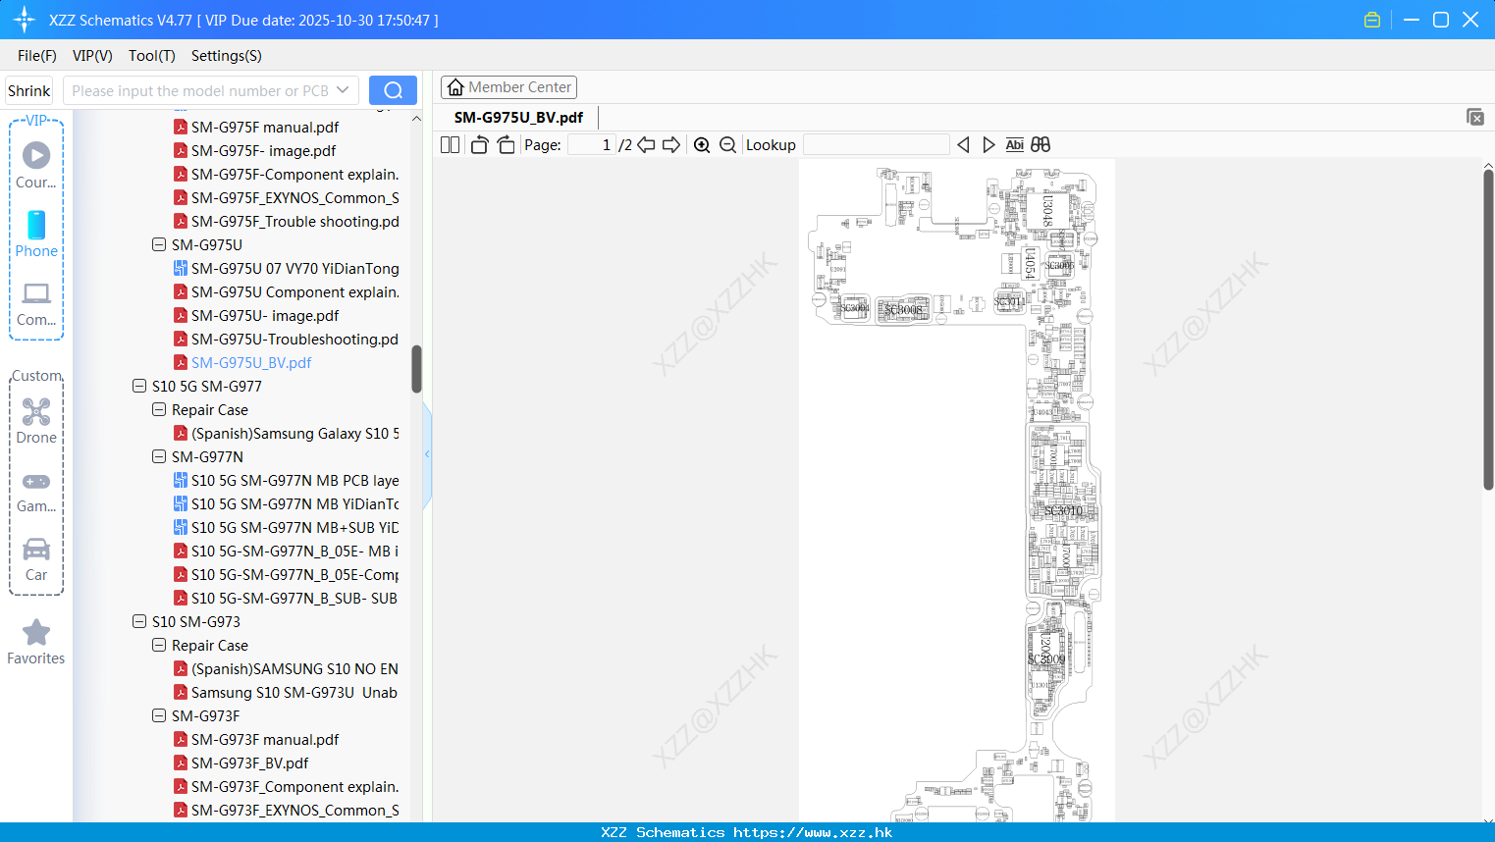This screenshot has height=842, width=1495.
Task: Open Samsung S10 SM-G973U Unab file
Action: coord(286,692)
